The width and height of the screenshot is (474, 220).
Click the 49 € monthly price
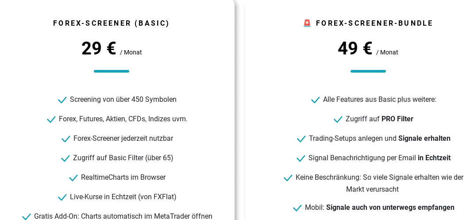point(355,49)
